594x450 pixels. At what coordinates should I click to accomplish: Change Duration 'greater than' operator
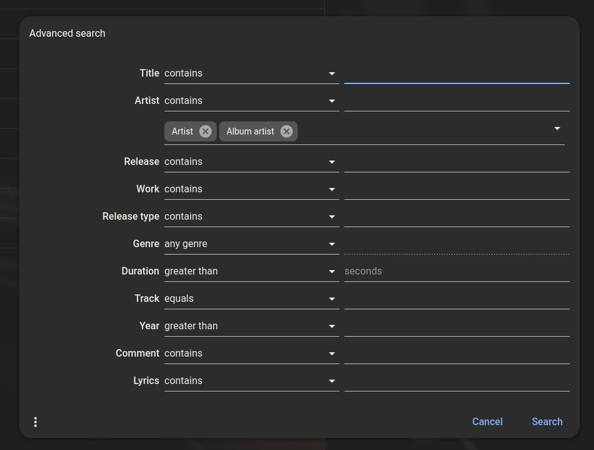251,271
